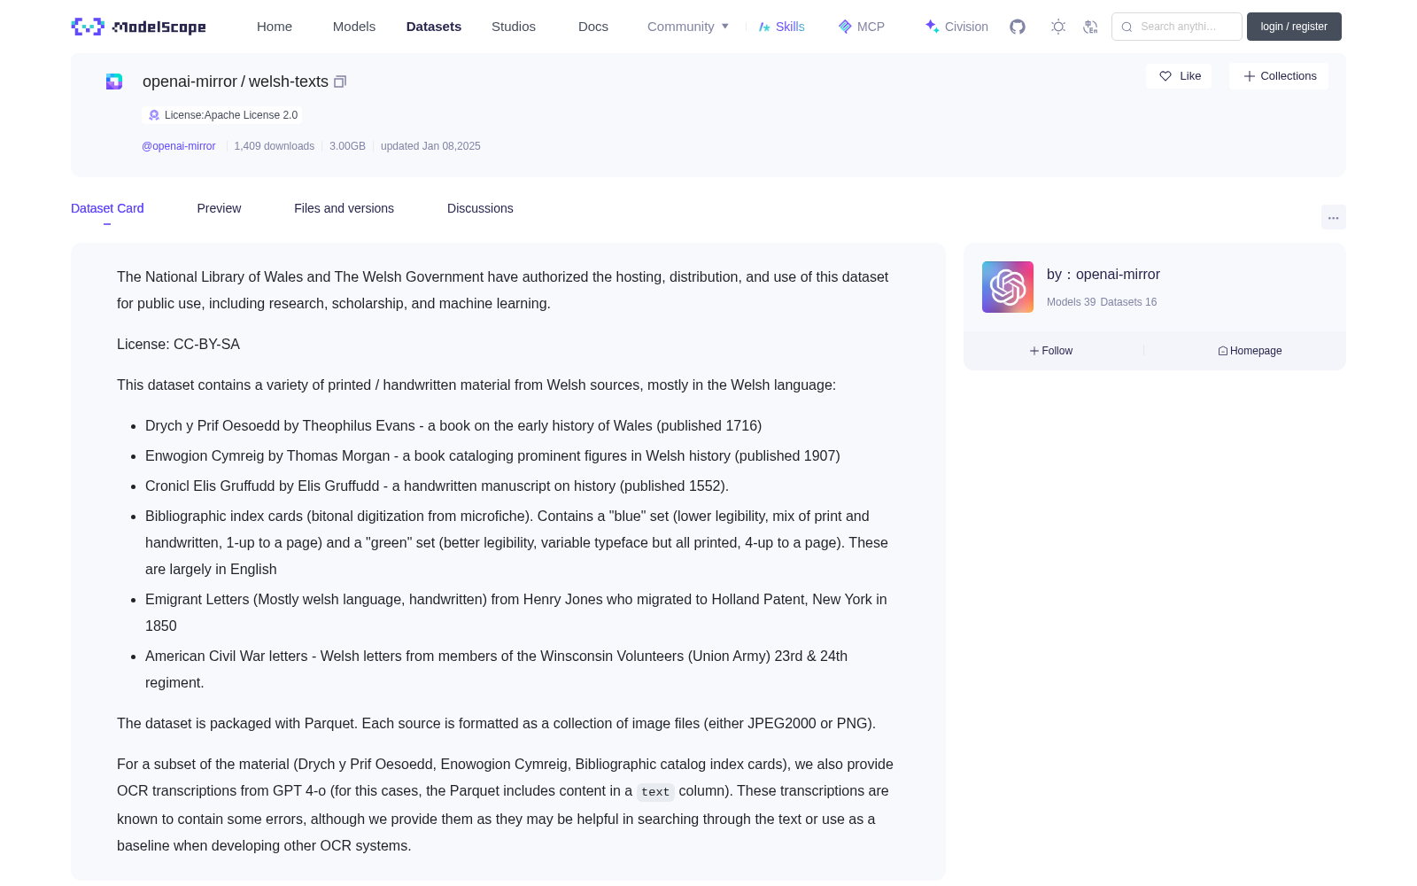Open the three-dots more options button
The height and width of the screenshot is (886, 1417).
1333,217
